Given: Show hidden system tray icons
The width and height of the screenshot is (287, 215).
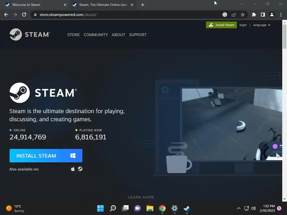Looking at the screenshot, I should [239, 208].
